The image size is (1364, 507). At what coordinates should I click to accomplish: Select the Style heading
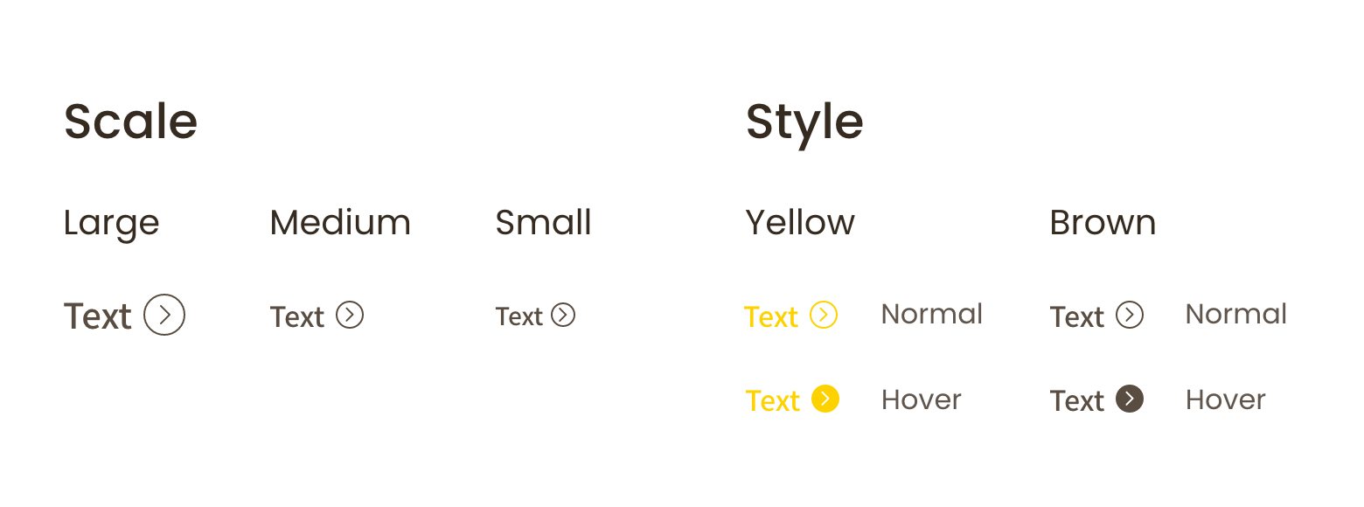coord(804,122)
